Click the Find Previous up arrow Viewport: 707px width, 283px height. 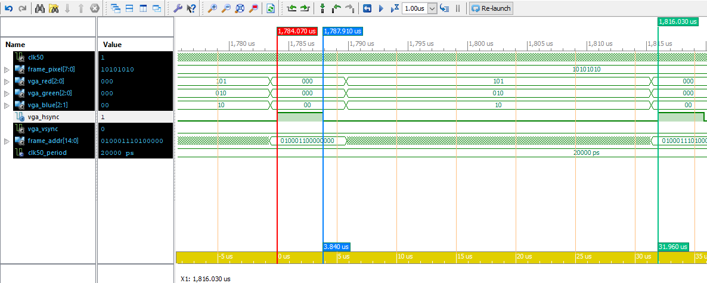(80, 8)
